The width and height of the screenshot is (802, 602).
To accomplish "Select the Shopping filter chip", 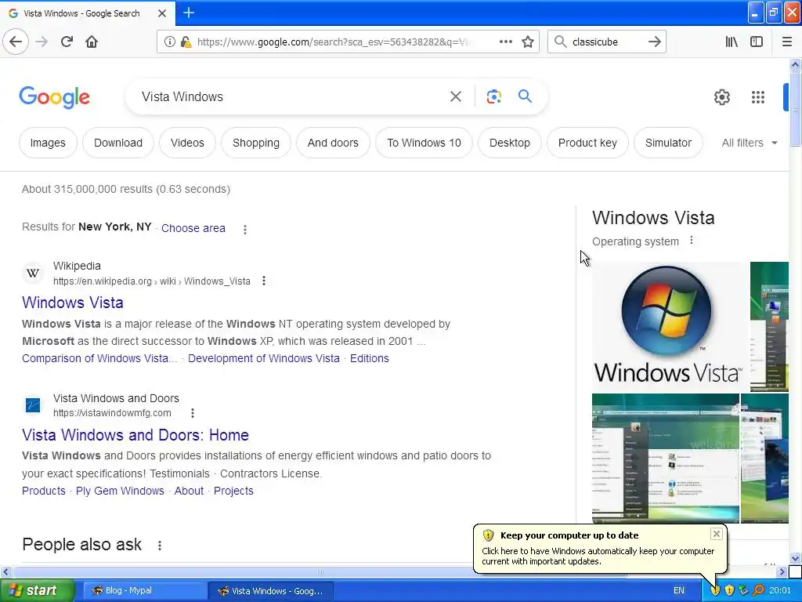I will [256, 143].
